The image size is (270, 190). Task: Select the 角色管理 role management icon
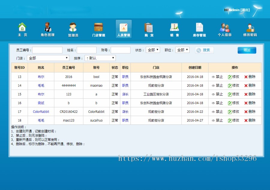(x=48, y=29)
